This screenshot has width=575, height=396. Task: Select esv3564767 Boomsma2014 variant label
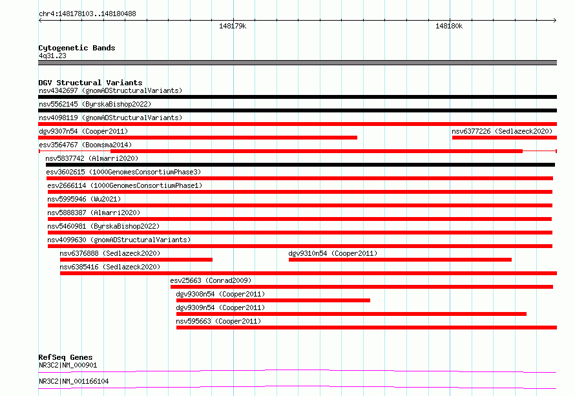point(85,145)
